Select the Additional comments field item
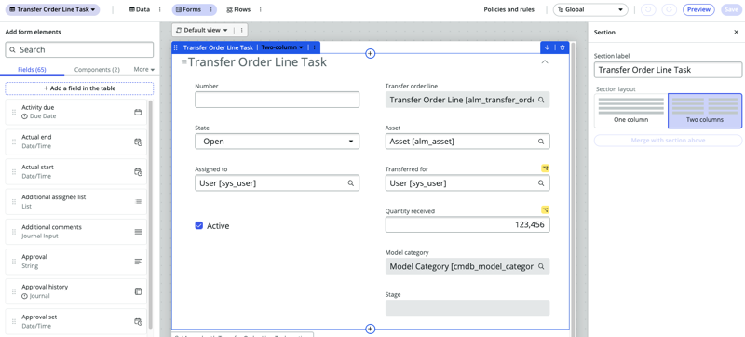Image resolution: width=745 pixels, height=337 pixels. click(x=76, y=232)
